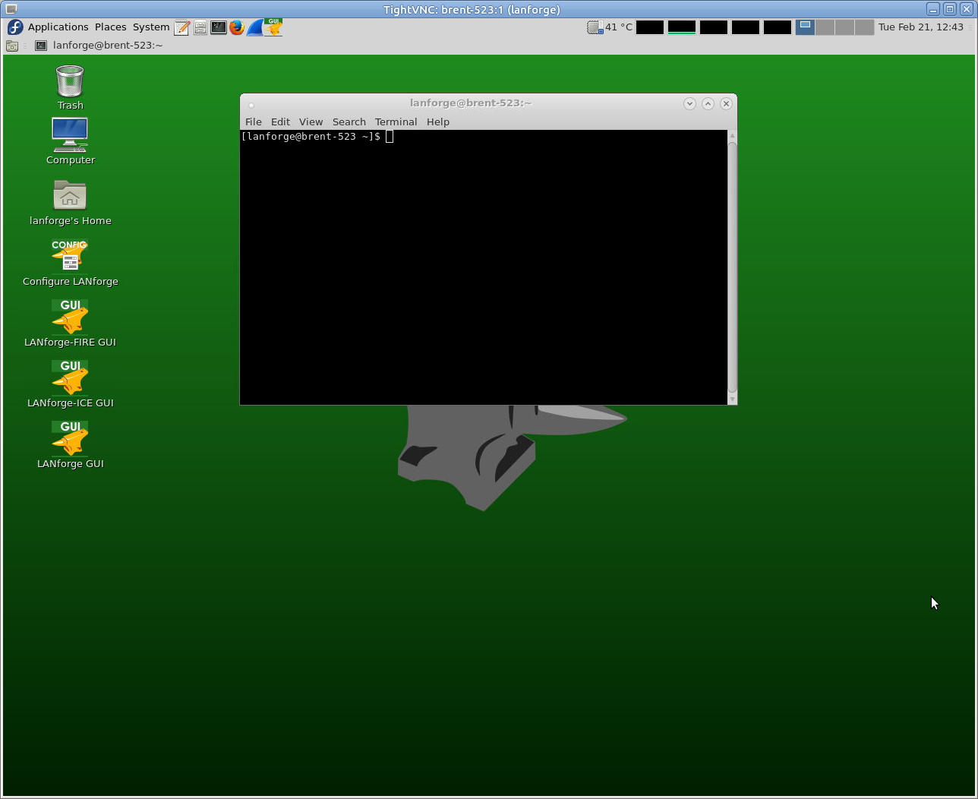
Task: Open the terminal View menu
Action: tap(311, 122)
